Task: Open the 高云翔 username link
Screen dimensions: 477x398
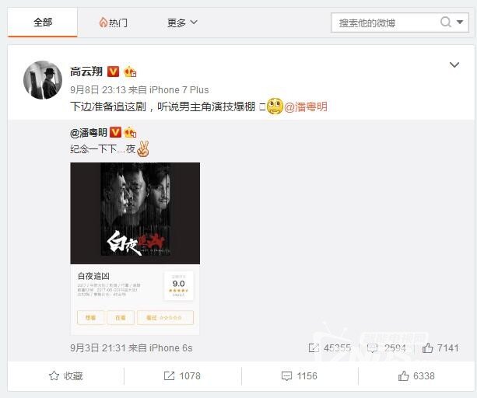Action: pyautogui.click(x=86, y=72)
